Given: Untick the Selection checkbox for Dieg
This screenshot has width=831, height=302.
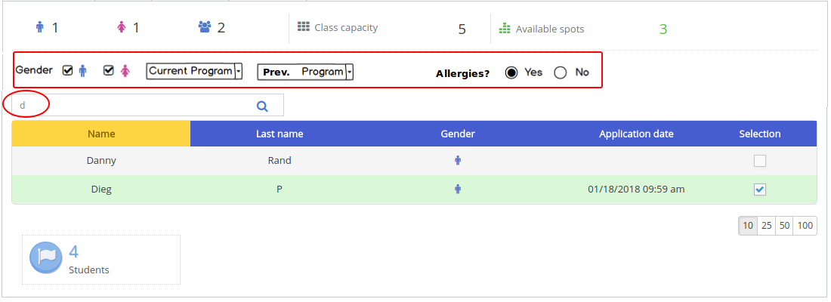Looking at the screenshot, I should (760, 190).
